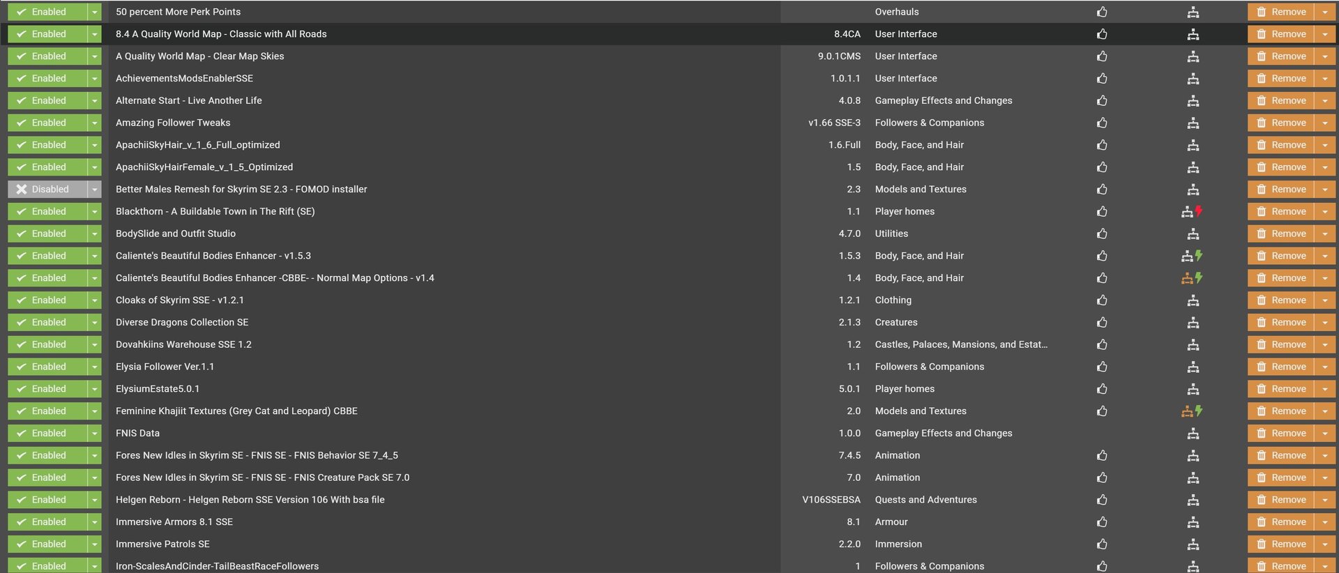
Task: Toggle Enabled for Diverse Dragons Collection SE
Action: [x=47, y=322]
